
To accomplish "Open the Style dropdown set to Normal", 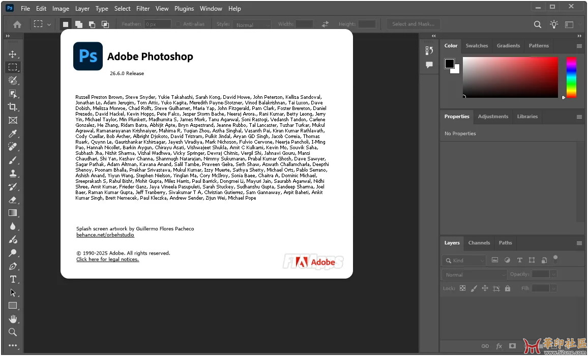I will pos(251,24).
